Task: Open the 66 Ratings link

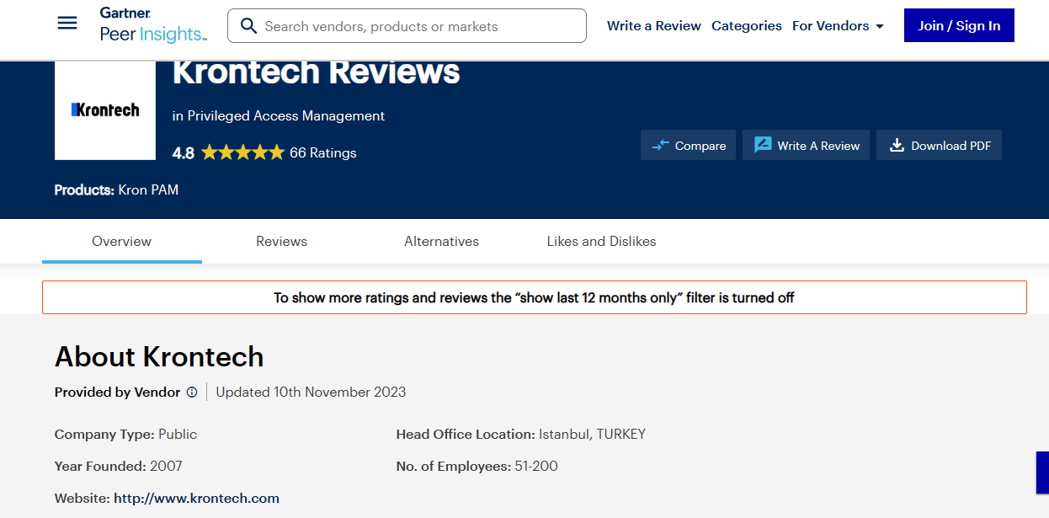Action: pos(323,153)
